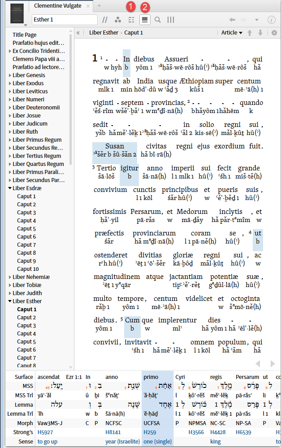Open the visual filters three-dots icon

click(118, 20)
